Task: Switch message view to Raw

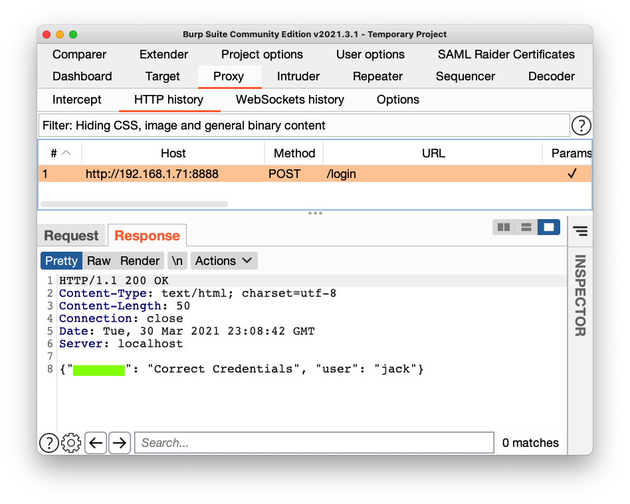Action: [x=98, y=261]
